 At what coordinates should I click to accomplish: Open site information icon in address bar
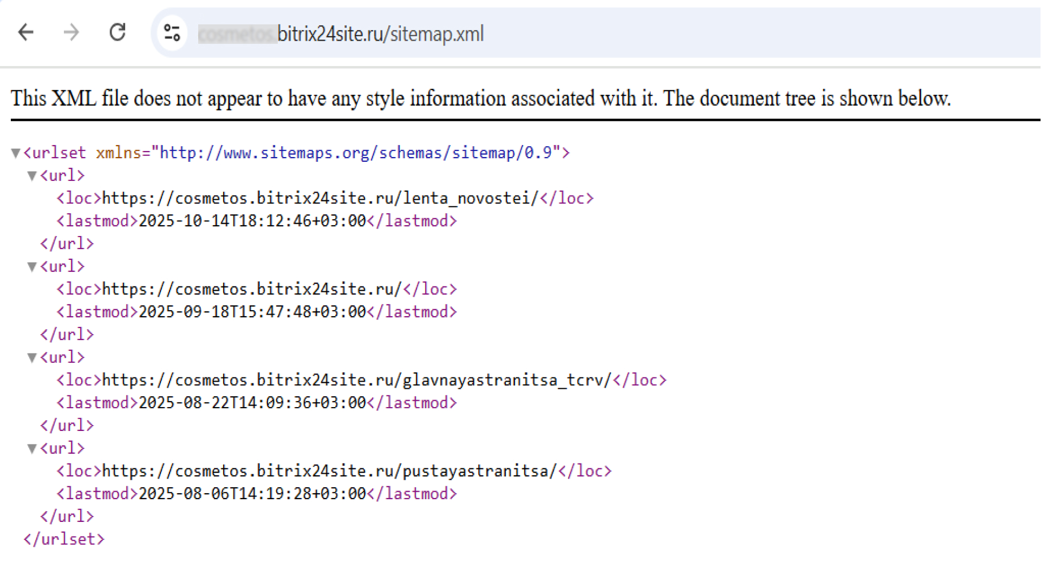(172, 33)
